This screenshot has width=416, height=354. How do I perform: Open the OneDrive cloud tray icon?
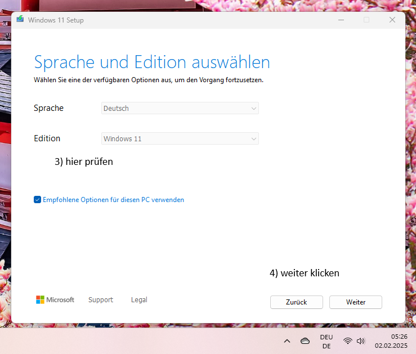[305, 340]
